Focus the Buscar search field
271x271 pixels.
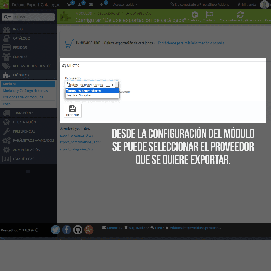point(34,17)
